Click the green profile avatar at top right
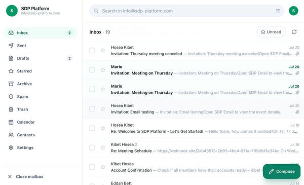The height and width of the screenshot is (185, 304). click(x=293, y=11)
